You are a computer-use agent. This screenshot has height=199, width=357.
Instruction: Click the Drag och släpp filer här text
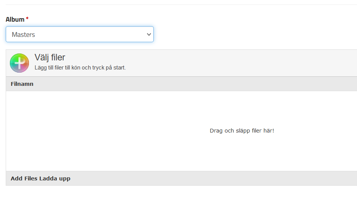pyautogui.click(x=242, y=131)
